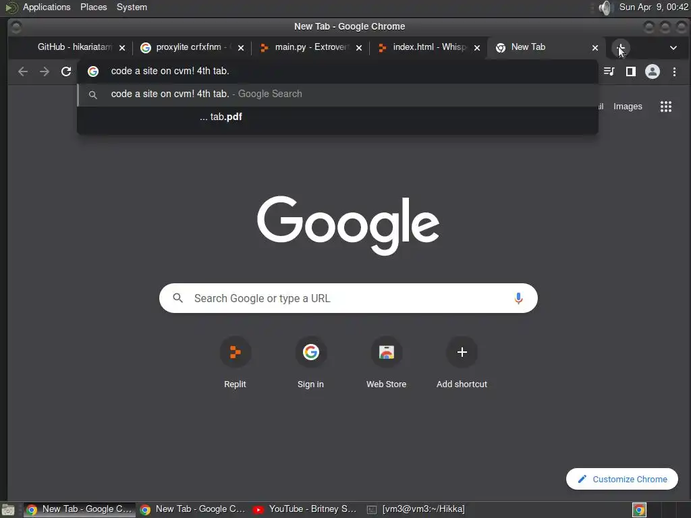Select the tab.pdf suggestion

click(337, 117)
